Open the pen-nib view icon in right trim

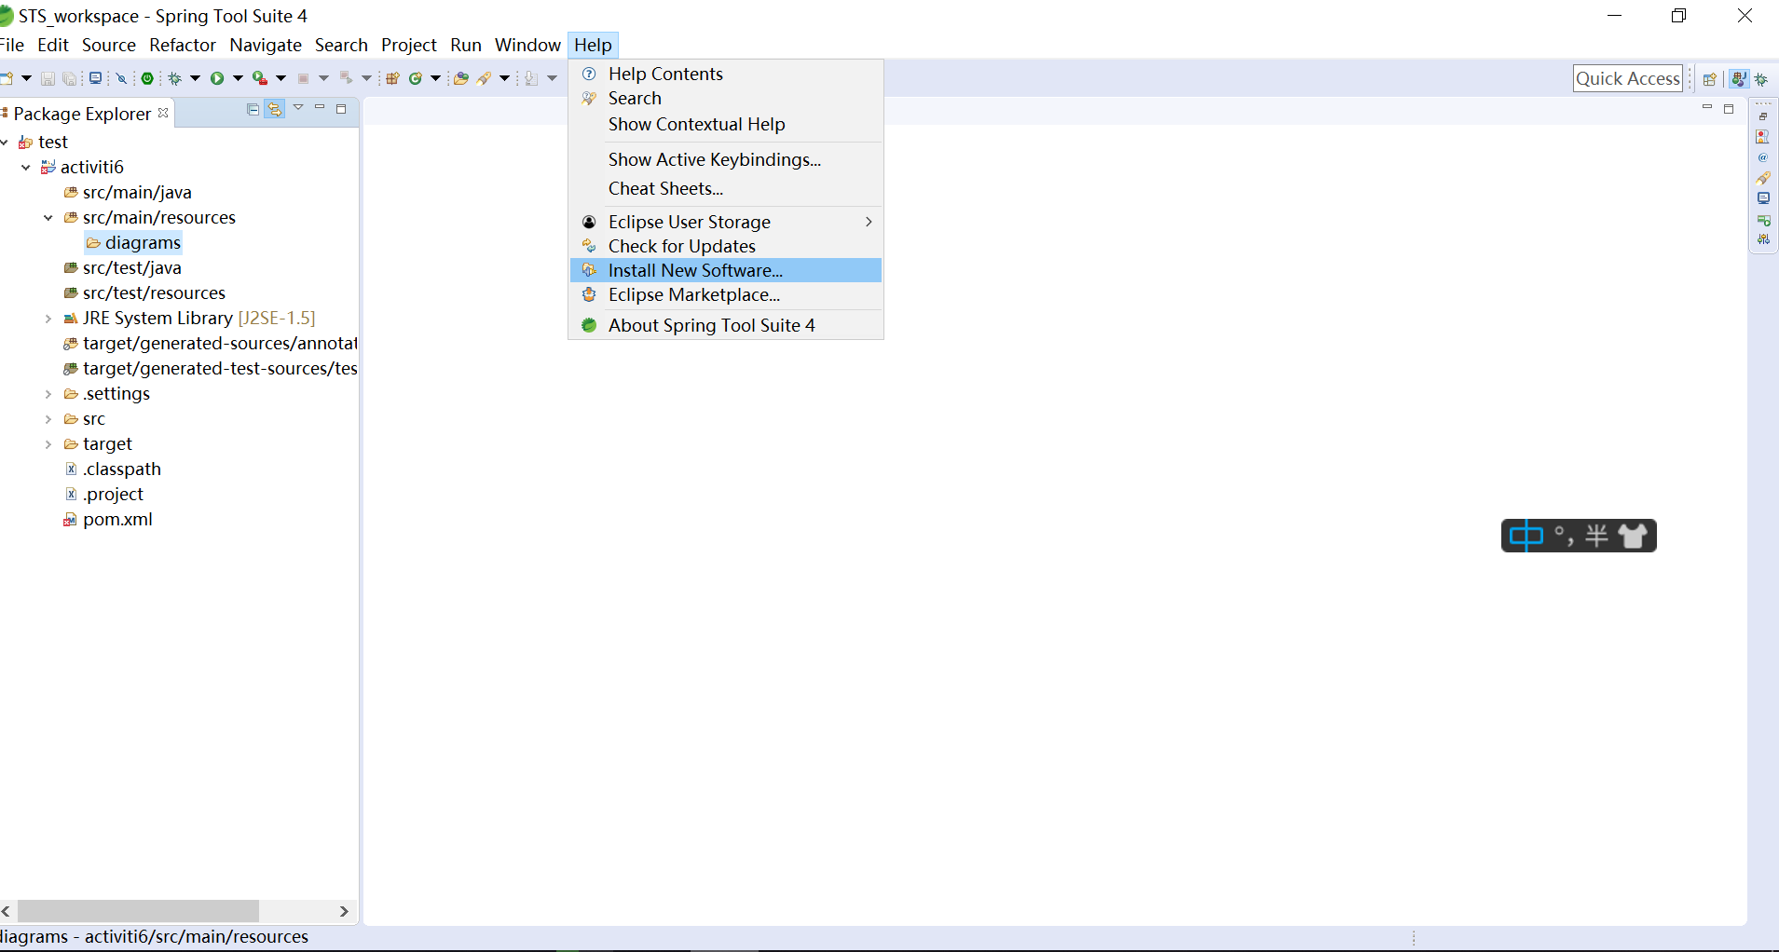point(1763,178)
